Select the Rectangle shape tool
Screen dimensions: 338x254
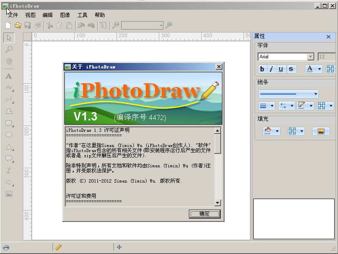9,123
